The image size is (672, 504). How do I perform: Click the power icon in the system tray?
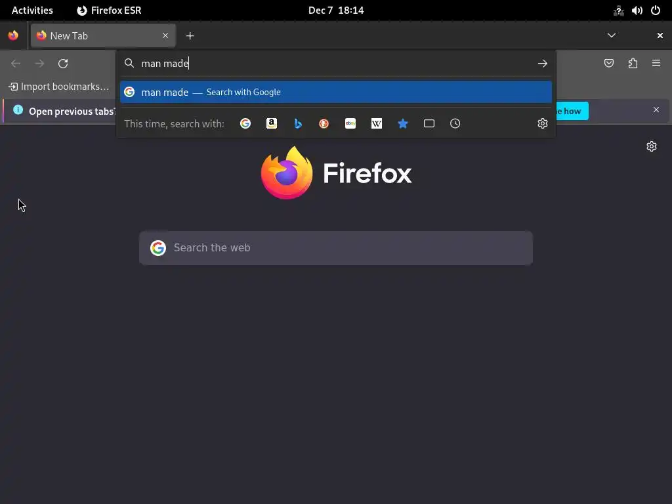click(656, 10)
